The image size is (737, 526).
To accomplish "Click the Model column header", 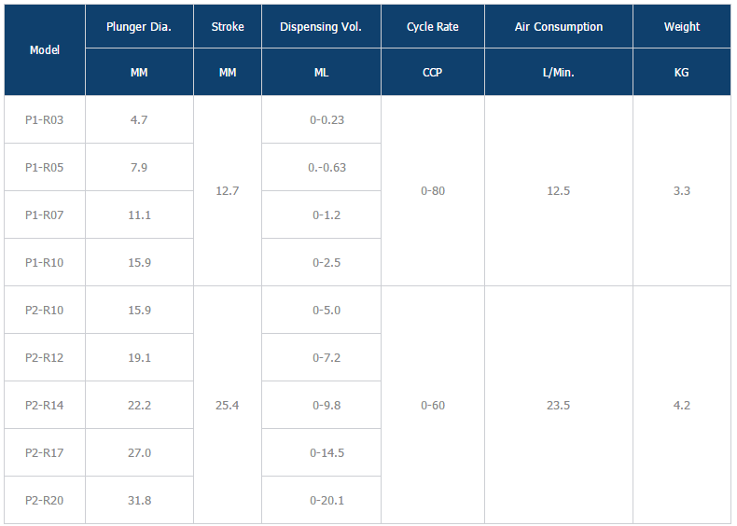I will pyautogui.click(x=45, y=50).
